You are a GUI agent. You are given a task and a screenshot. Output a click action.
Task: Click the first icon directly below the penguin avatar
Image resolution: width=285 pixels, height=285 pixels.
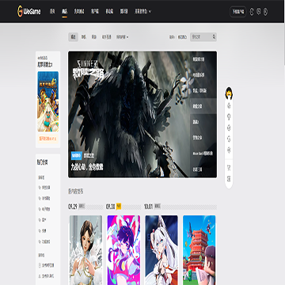(229, 106)
